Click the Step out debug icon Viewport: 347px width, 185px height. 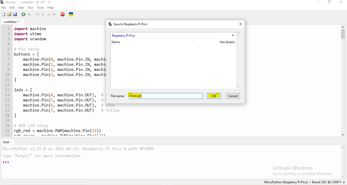coord(49,15)
